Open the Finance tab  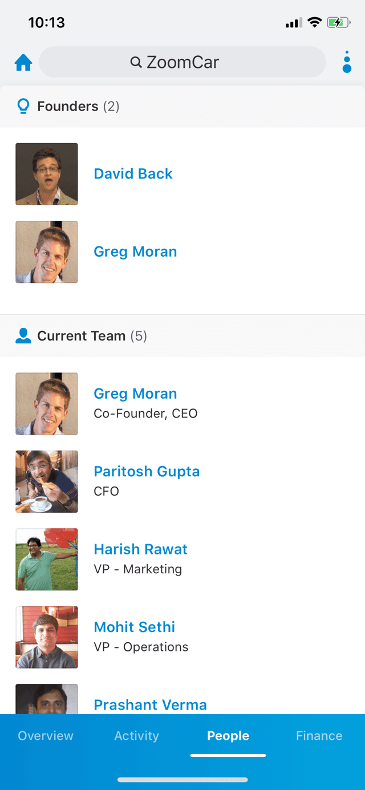[319, 736]
